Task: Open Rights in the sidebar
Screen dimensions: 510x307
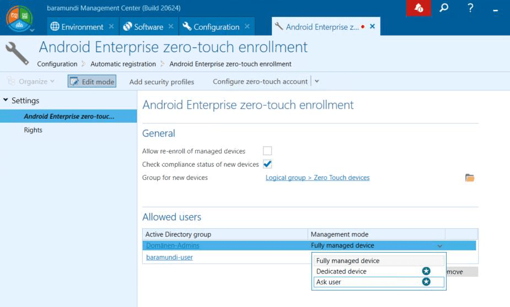Action: (33, 130)
